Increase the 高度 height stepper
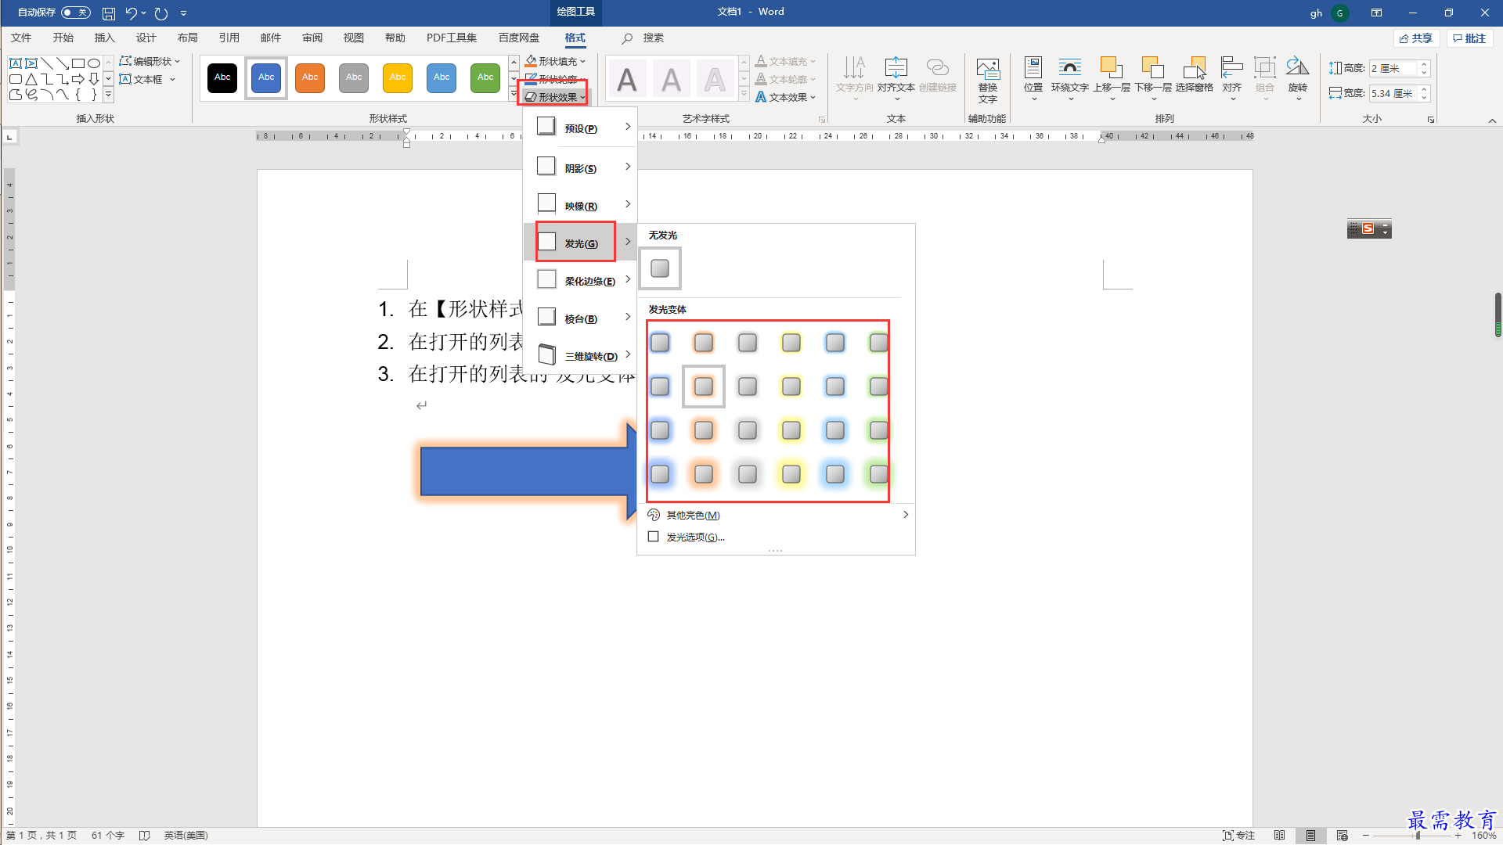1503x845 pixels. click(x=1425, y=64)
